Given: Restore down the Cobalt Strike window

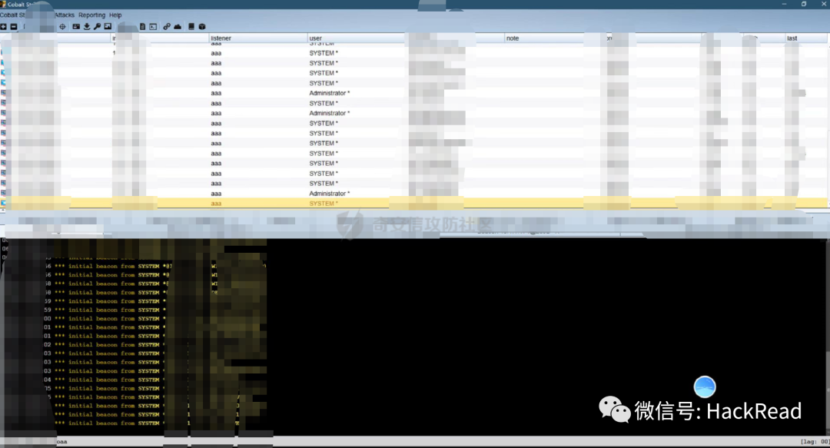Looking at the screenshot, I should click(x=804, y=4).
